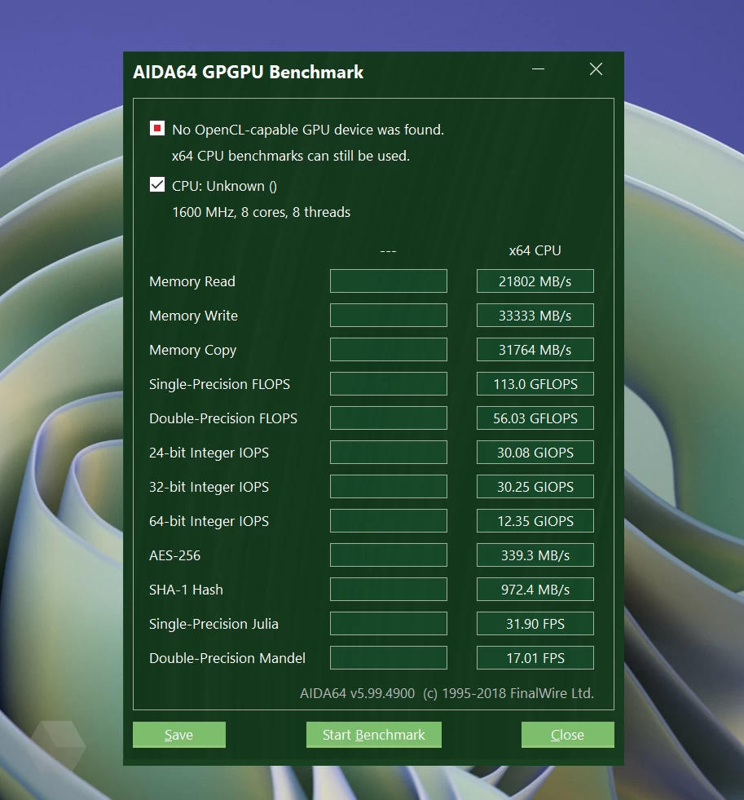Toggle the CPU: Unknown checkbox
744x800 pixels.
[157, 185]
